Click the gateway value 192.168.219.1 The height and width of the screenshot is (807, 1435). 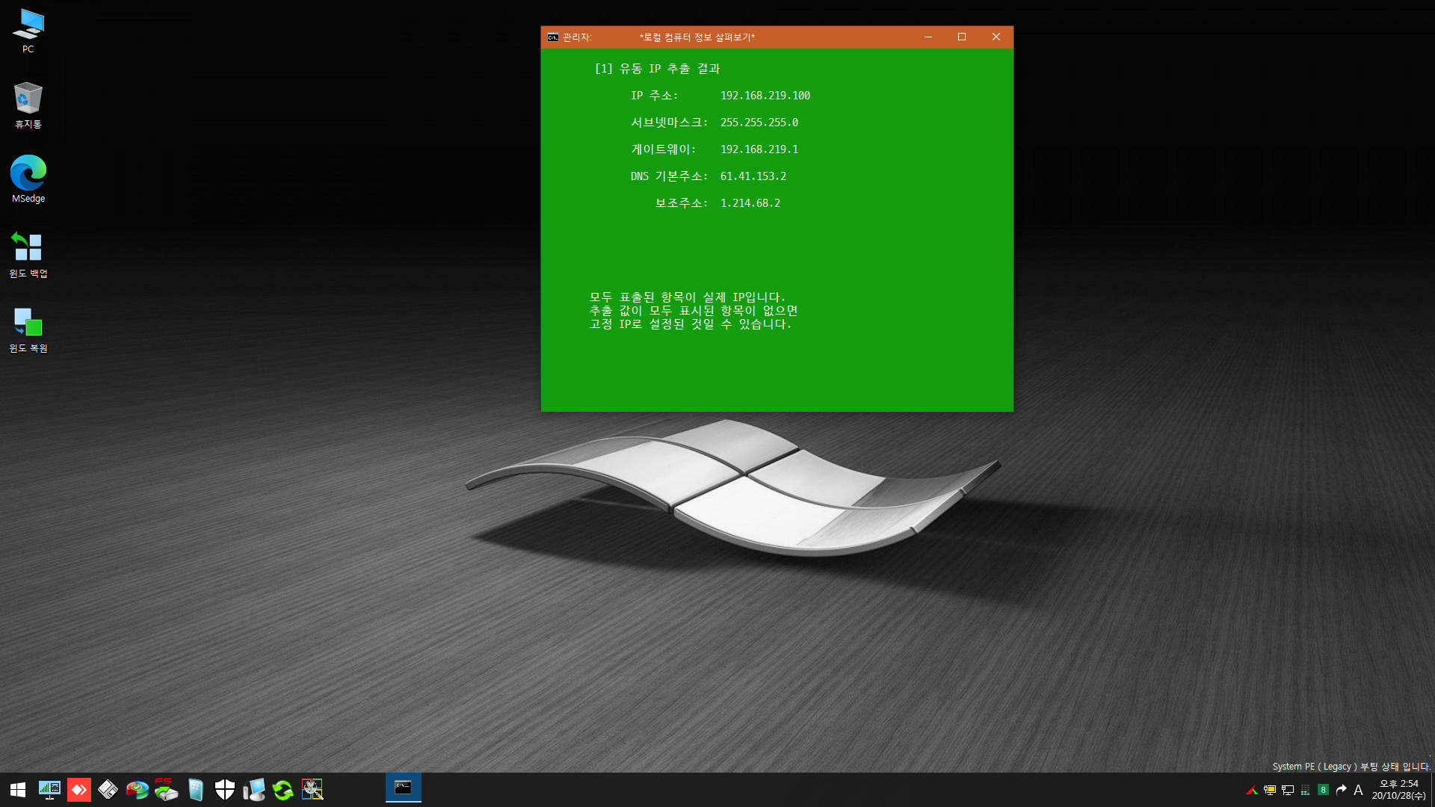pyautogui.click(x=759, y=149)
